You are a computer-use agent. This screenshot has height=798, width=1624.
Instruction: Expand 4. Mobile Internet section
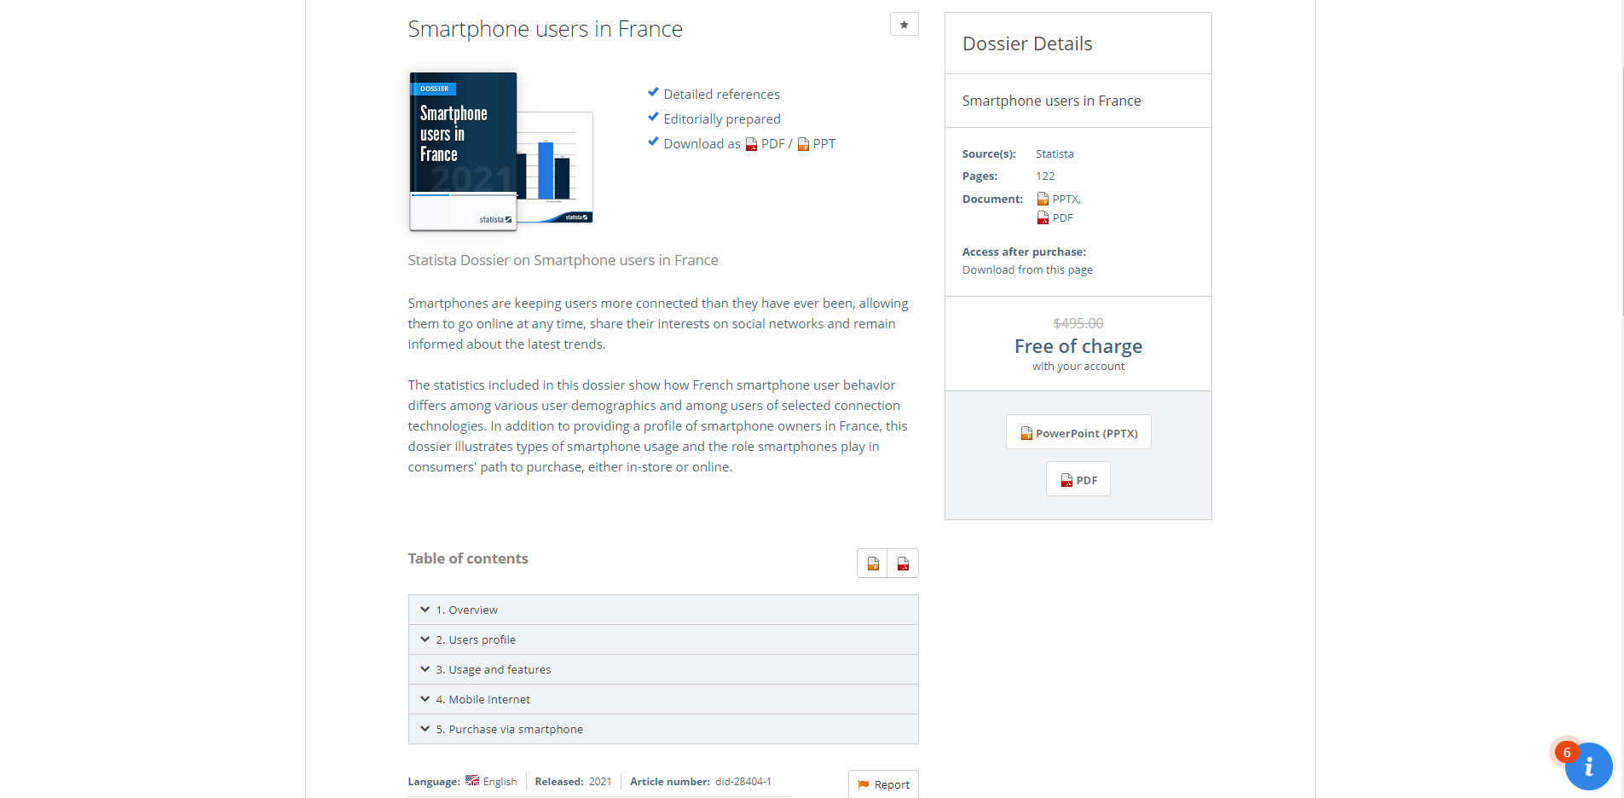[x=663, y=699]
